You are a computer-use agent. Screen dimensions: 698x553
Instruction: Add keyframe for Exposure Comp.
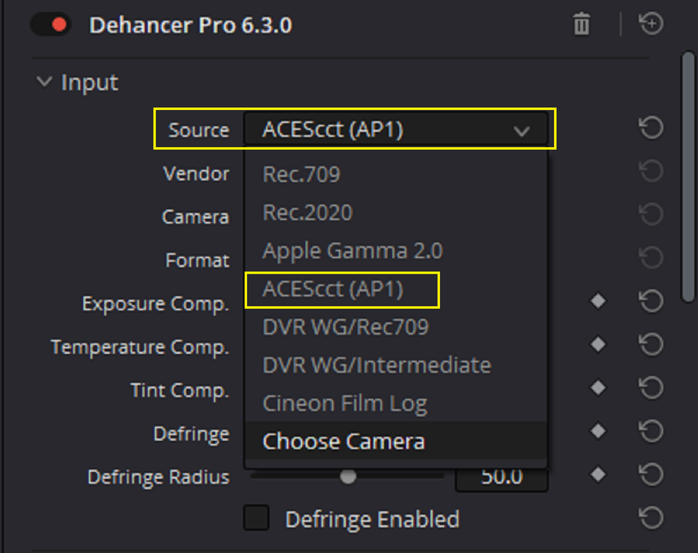pyautogui.click(x=598, y=301)
